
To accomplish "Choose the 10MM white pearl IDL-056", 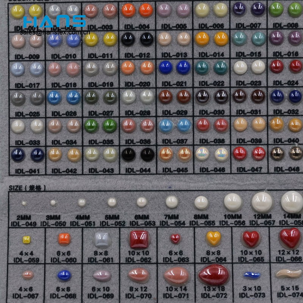I will pos(233,202).
